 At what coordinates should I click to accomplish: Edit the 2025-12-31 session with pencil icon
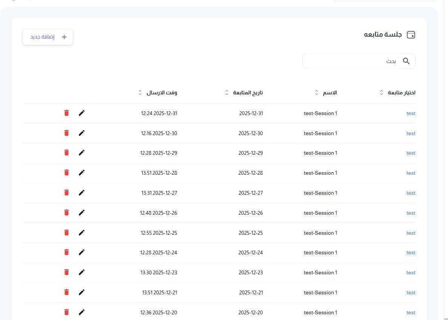(x=82, y=113)
